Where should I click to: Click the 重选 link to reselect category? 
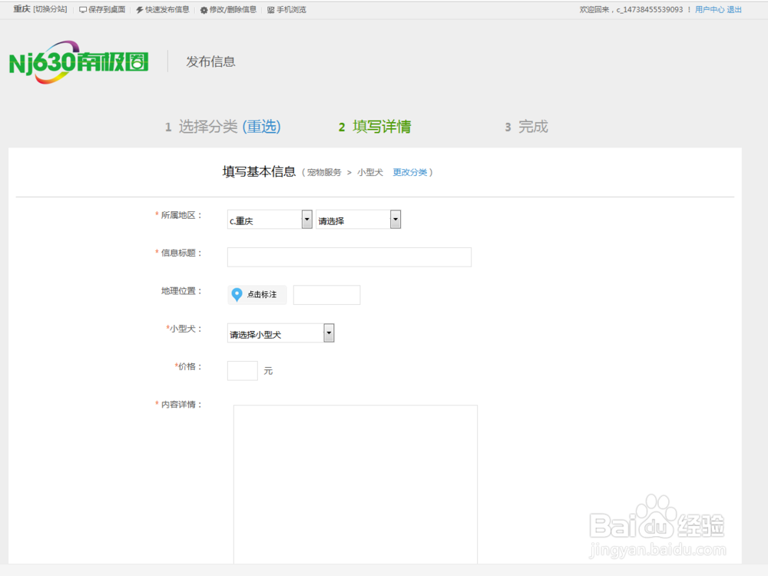click(262, 127)
